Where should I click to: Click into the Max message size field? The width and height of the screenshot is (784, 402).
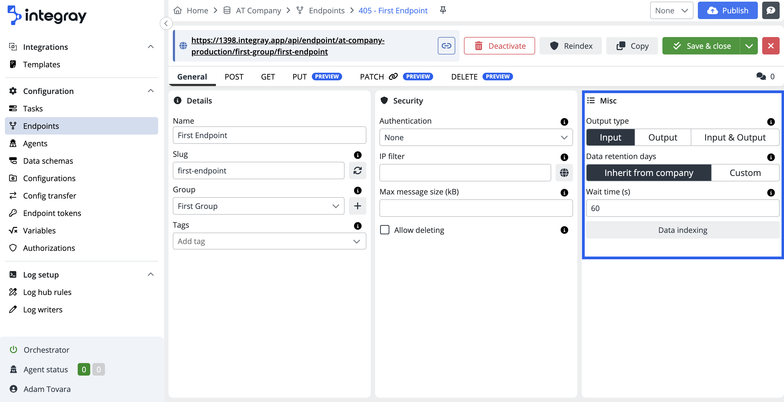[x=476, y=208]
